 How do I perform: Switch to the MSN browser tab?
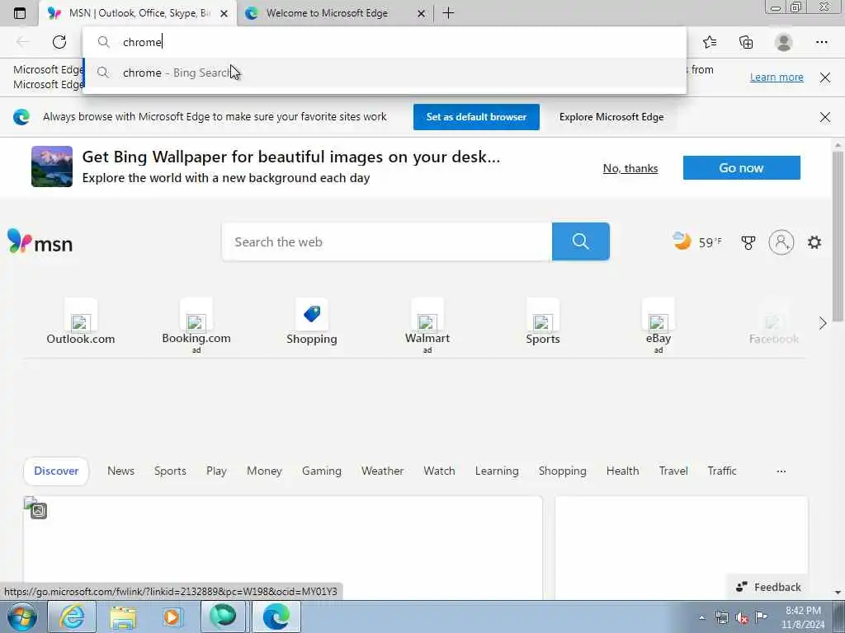tap(138, 13)
